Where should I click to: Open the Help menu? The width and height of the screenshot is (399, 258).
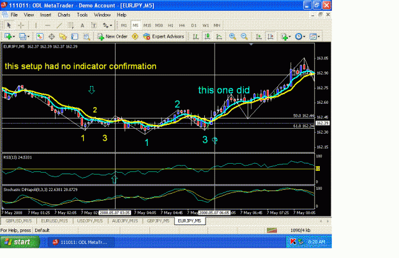[x=122, y=15]
